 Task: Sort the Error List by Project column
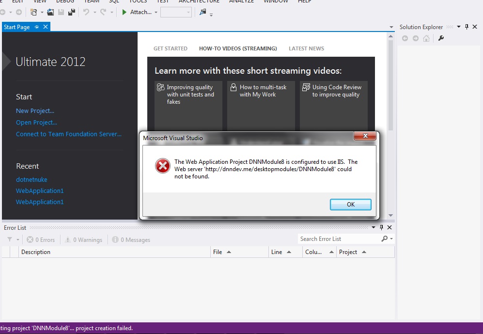[x=365, y=252]
